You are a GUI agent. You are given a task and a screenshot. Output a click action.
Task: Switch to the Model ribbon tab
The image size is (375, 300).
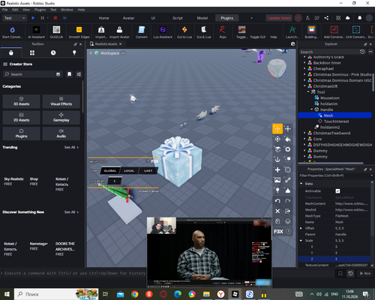point(202,18)
